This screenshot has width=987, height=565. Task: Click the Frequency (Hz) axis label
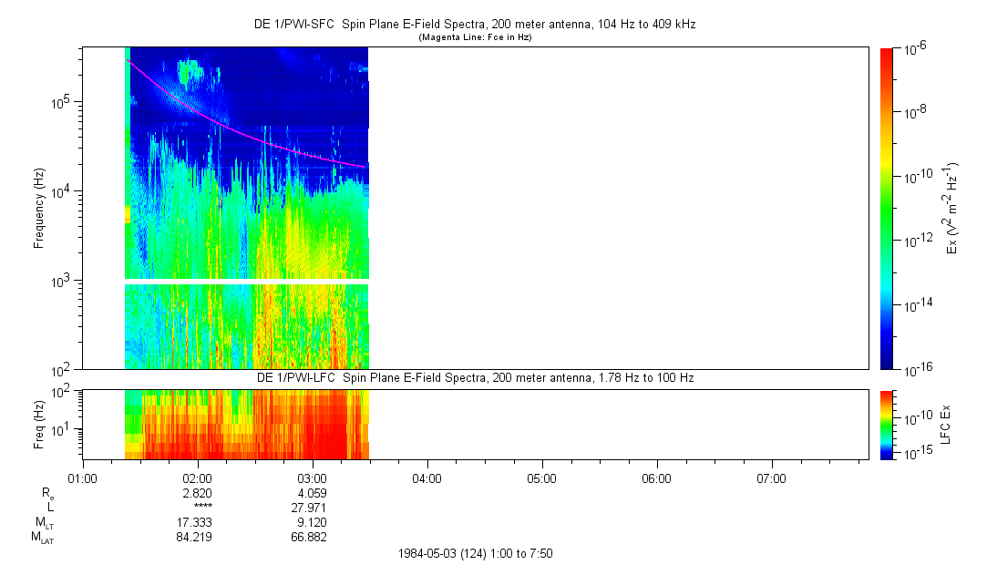tap(39, 208)
